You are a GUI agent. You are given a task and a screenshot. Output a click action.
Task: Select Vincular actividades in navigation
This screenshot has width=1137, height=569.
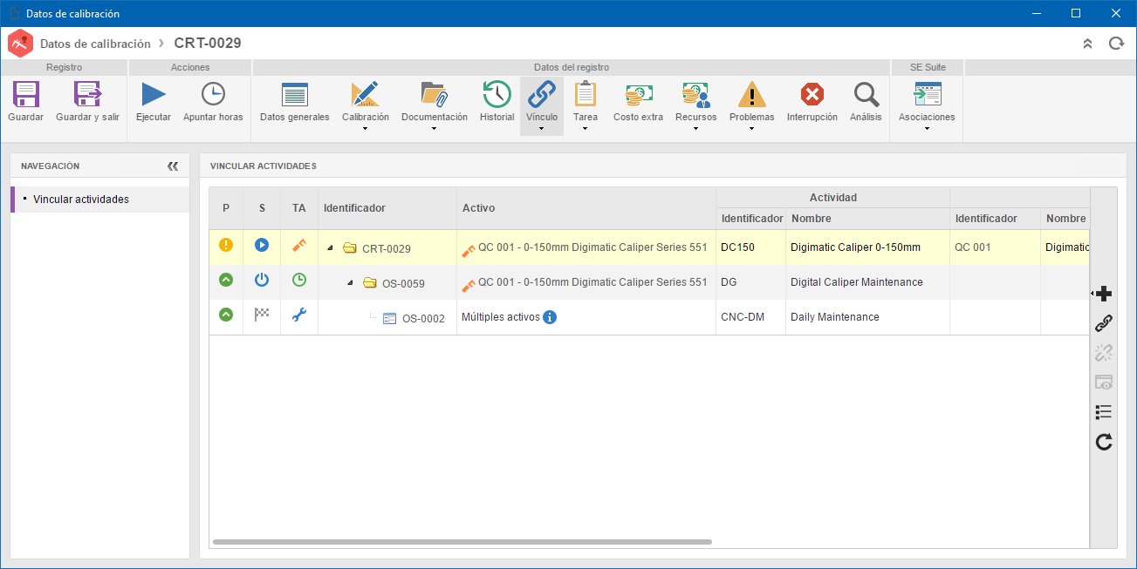tap(99, 200)
